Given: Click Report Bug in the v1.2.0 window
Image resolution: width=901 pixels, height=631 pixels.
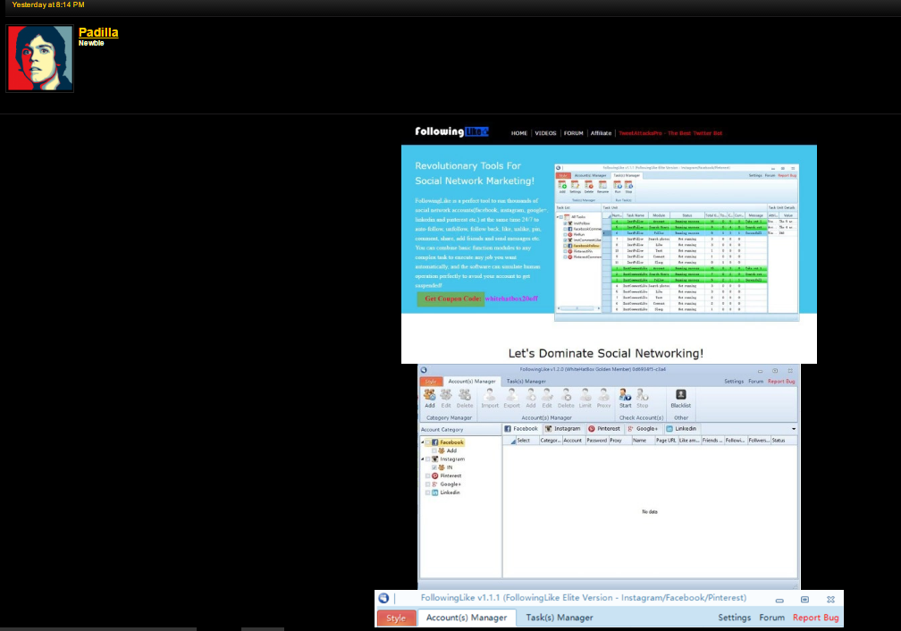Looking at the screenshot, I should coord(781,382).
